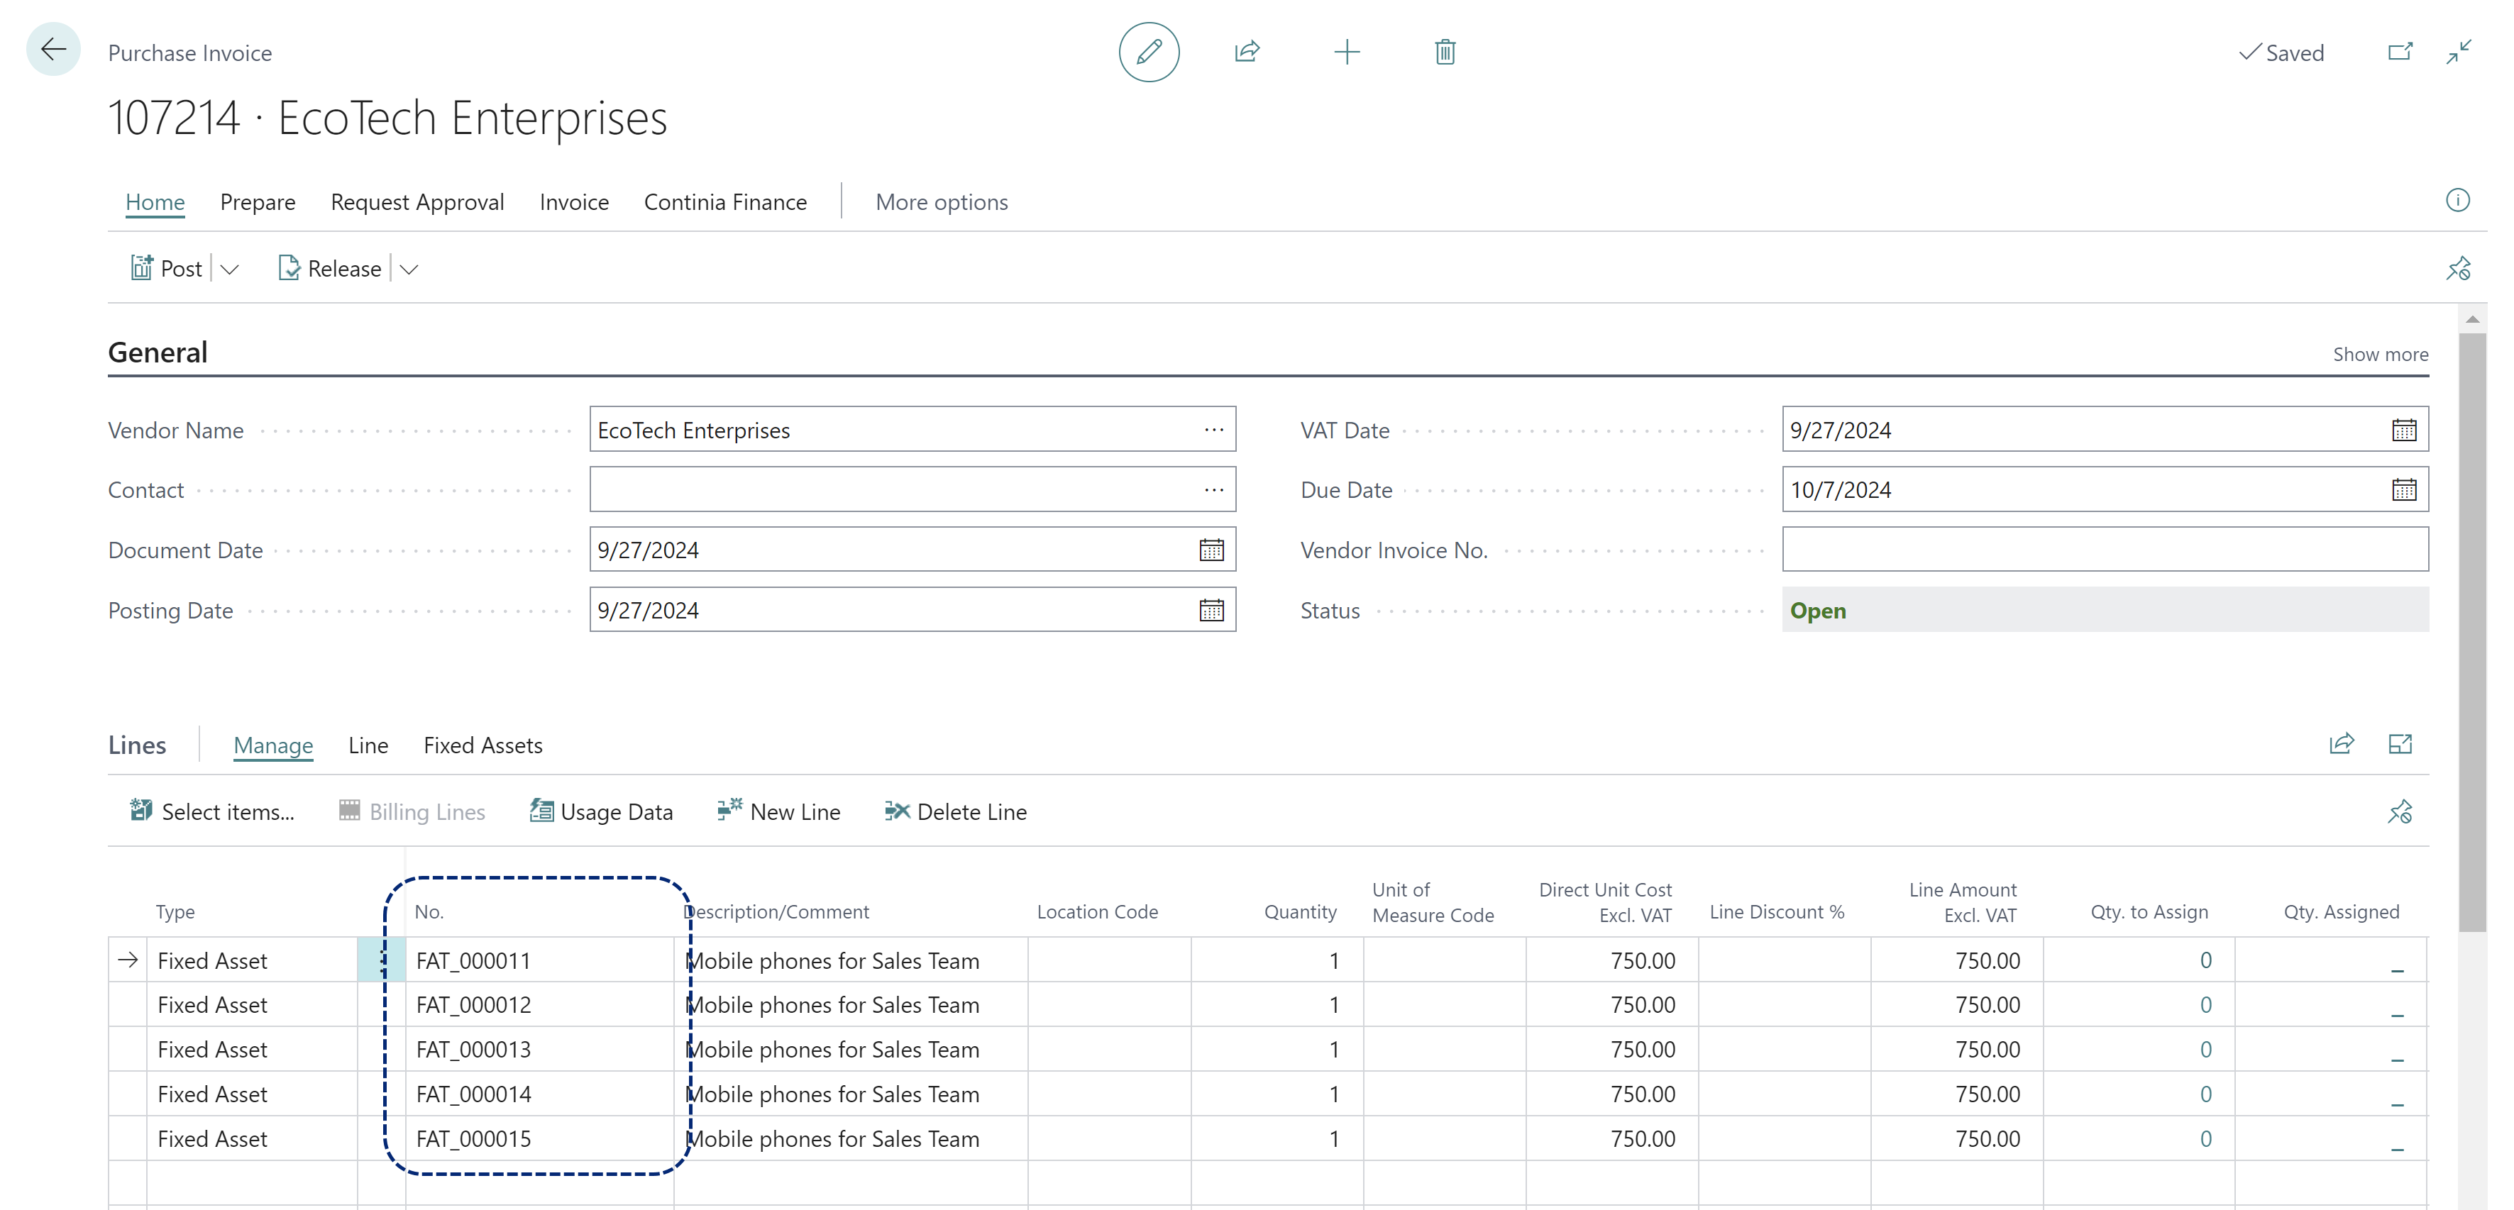Click description of FAT_000015 line

[832, 1139]
